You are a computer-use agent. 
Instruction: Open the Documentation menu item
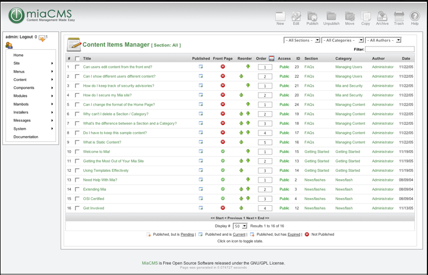coord(26,137)
